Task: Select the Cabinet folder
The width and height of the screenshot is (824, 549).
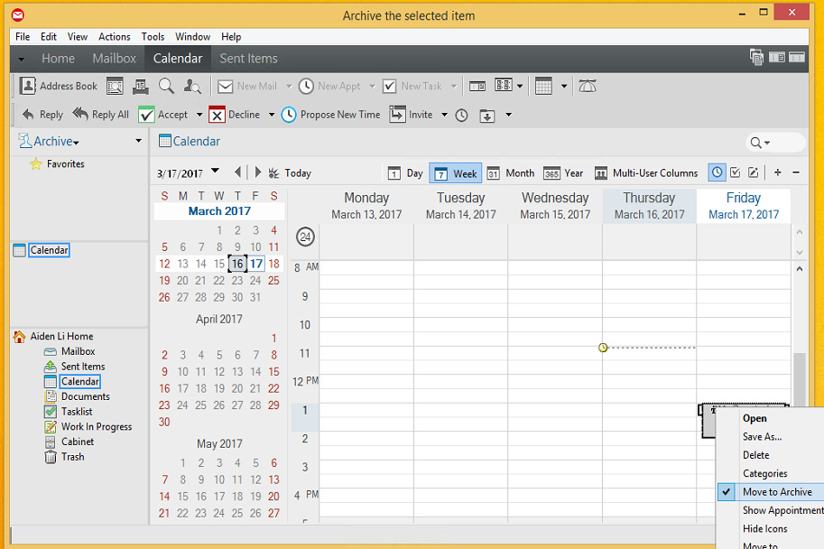Action: click(x=78, y=442)
